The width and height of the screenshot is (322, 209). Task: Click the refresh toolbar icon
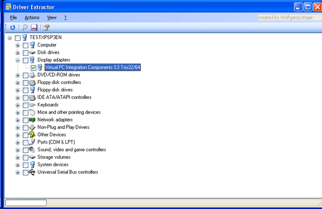click(13, 28)
